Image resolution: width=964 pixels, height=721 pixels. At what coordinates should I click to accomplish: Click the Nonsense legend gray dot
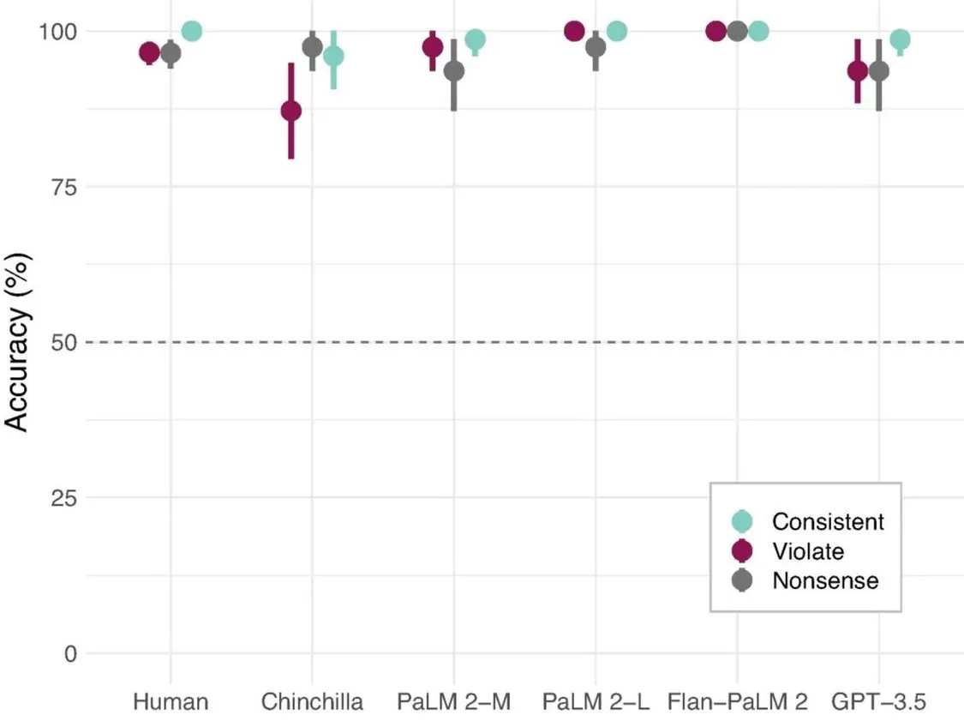click(x=742, y=580)
